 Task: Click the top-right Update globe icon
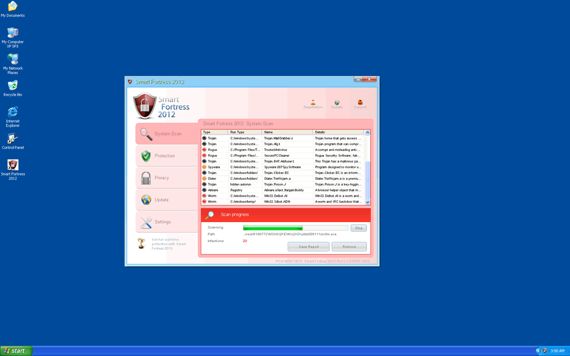tap(337, 103)
